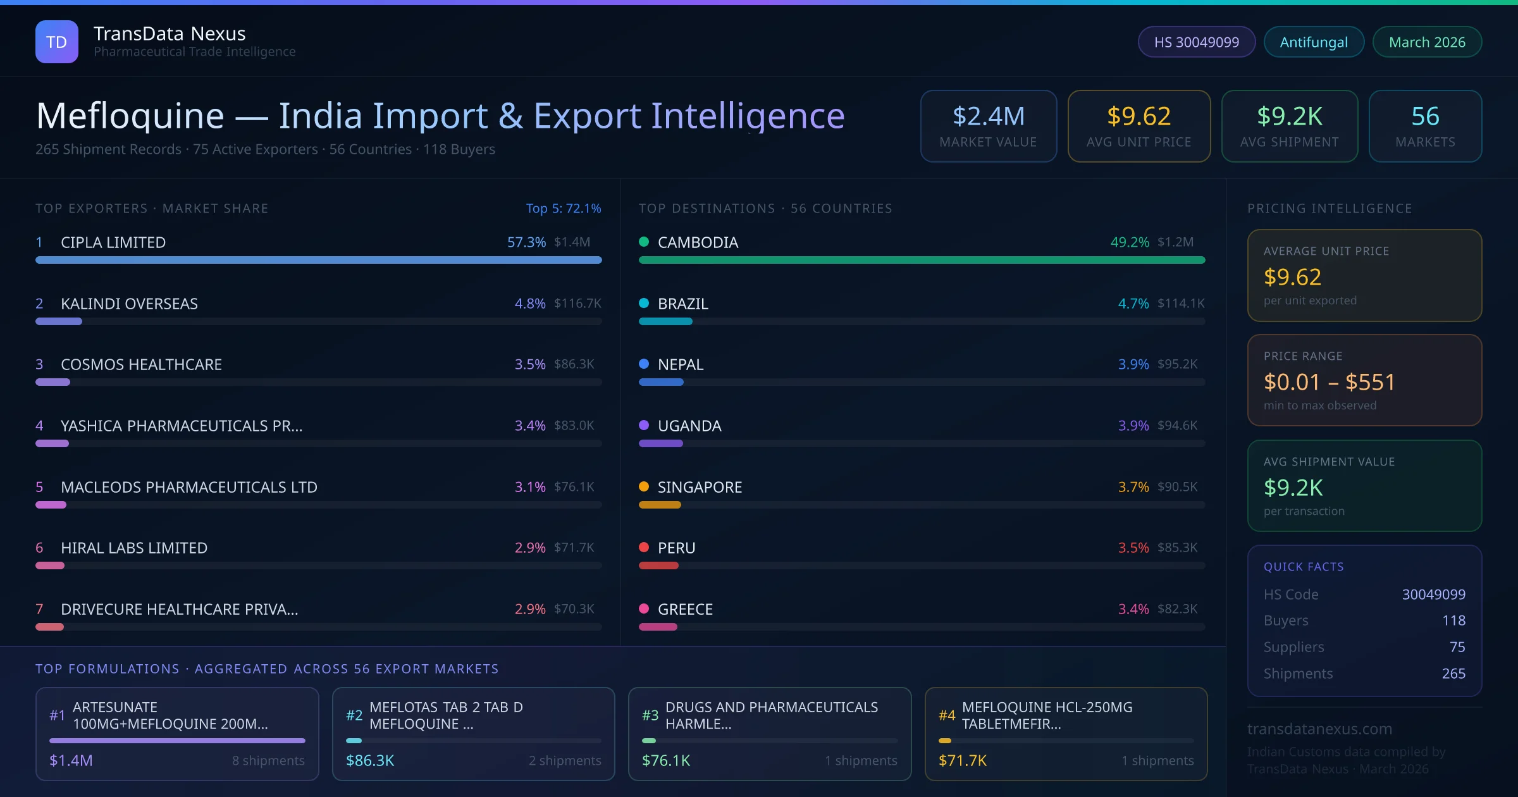Select the green dot icon beside Cambodia
Screen dimensions: 1518x797
645,242
